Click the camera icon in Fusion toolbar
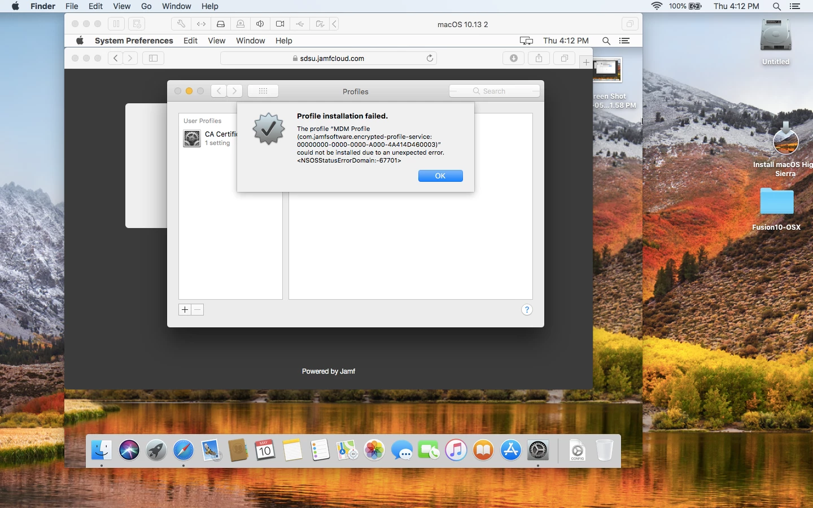The width and height of the screenshot is (813, 508). click(280, 24)
